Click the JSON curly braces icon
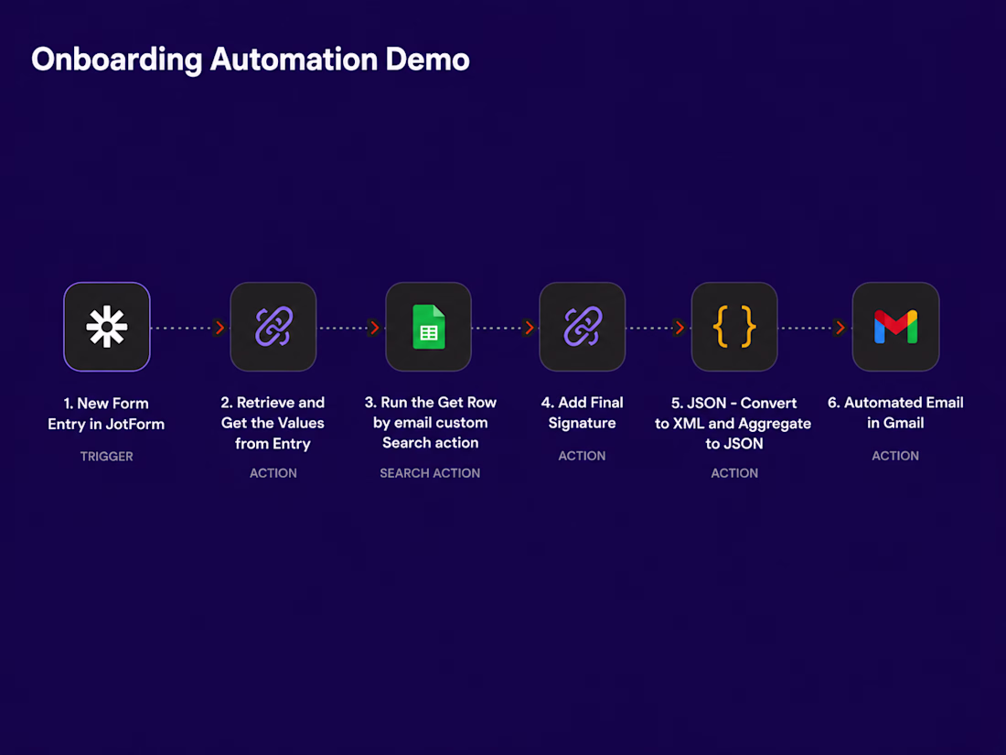 (734, 327)
